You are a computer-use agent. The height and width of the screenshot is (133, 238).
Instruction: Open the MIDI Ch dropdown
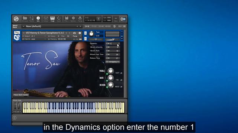(x=34, y=39)
